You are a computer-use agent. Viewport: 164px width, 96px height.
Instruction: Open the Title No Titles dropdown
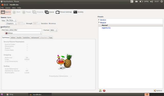pos(11,20)
